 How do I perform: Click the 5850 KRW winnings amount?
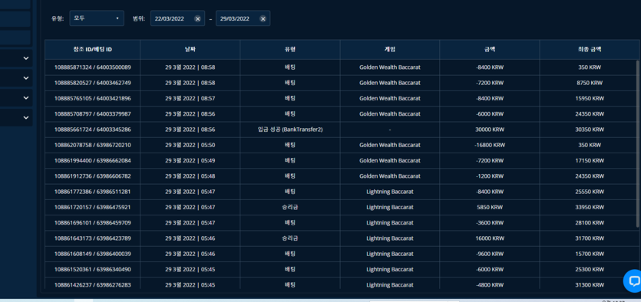[x=490, y=207]
